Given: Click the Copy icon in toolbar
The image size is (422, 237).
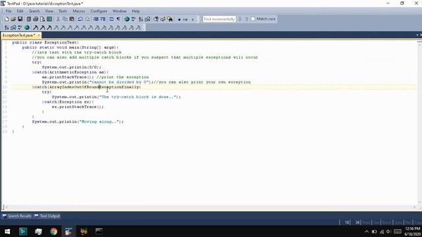Looking at the screenshot, I should 65,19.
